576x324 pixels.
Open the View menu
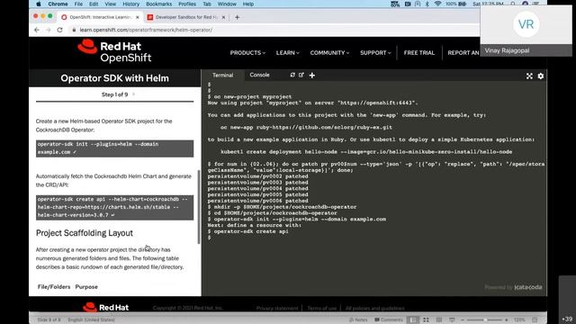110,4
